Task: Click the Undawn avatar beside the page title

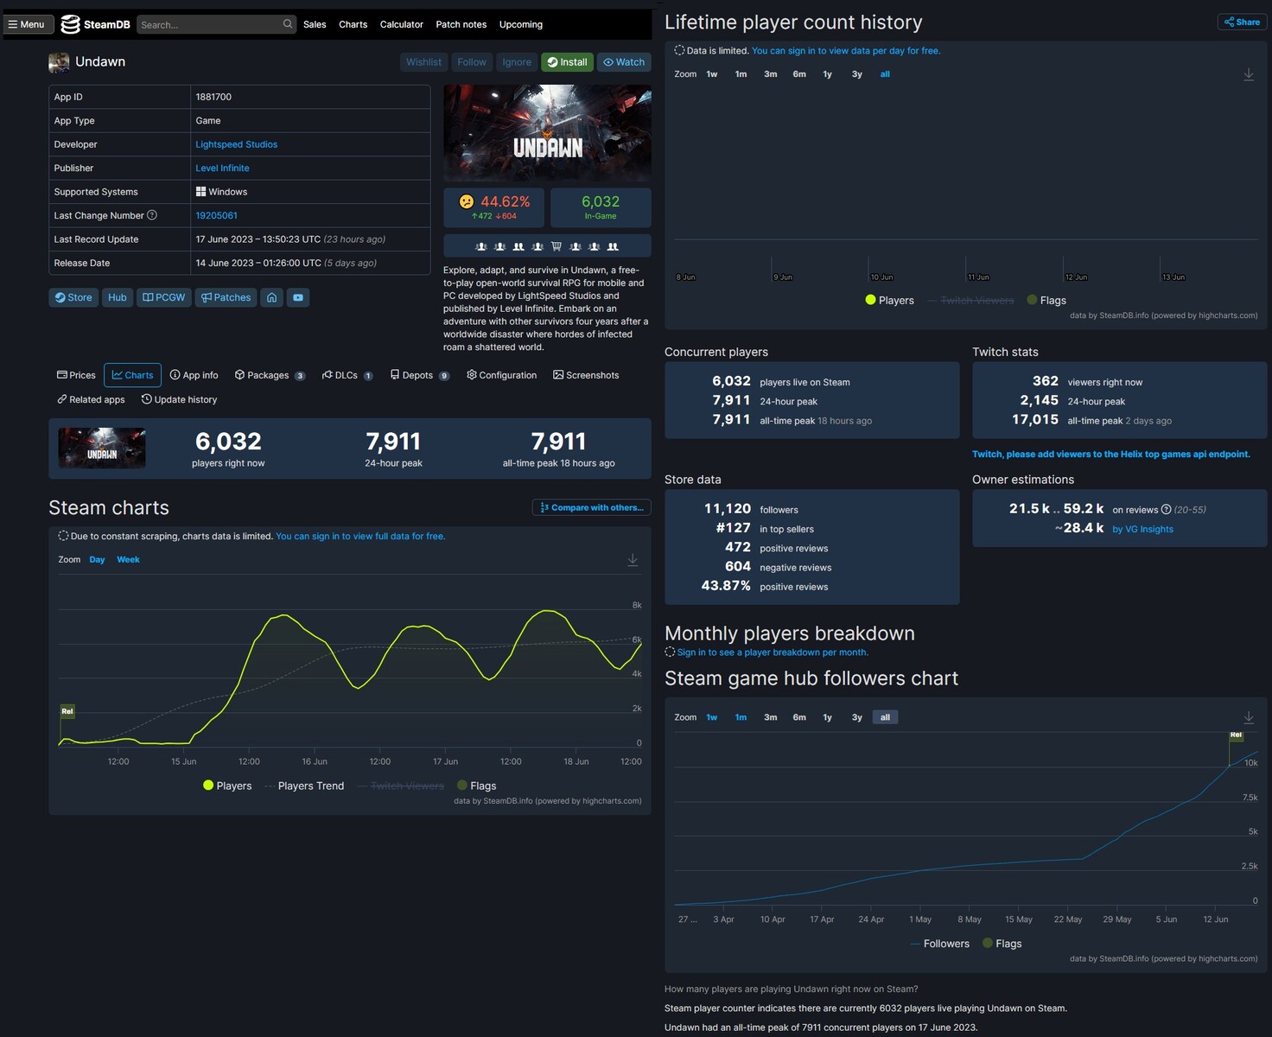Action: coord(59,62)
